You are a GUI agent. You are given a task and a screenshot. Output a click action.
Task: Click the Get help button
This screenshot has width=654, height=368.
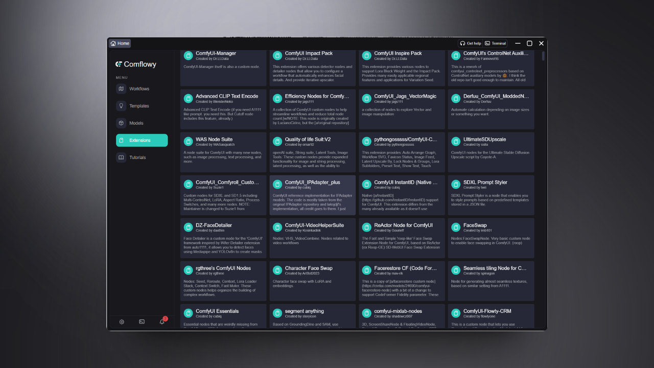pyautogui.click(x=471, y=43)
